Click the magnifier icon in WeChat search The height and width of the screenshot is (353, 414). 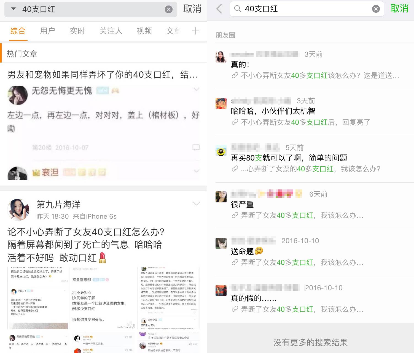(x=237, y=9)
